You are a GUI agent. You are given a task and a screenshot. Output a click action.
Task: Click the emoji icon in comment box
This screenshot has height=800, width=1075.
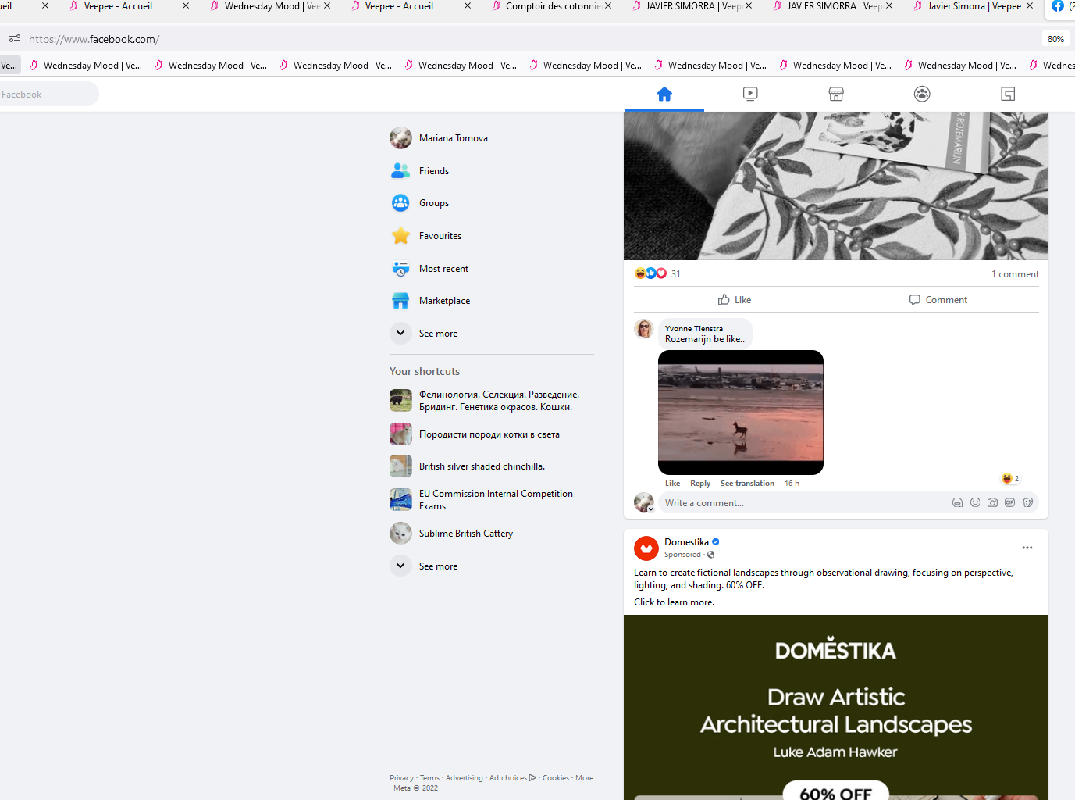pos(975,503)
